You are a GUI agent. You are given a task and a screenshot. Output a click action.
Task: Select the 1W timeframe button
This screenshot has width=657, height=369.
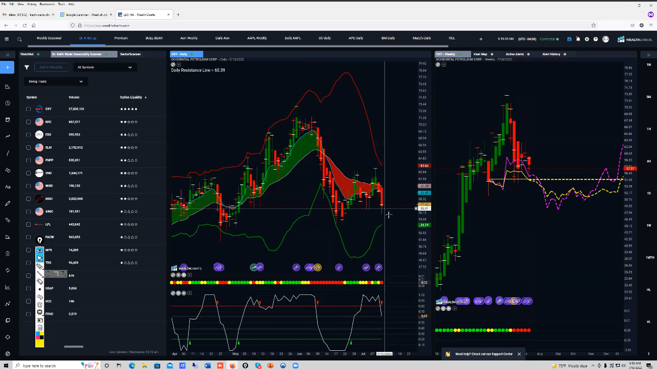point(648,225)
